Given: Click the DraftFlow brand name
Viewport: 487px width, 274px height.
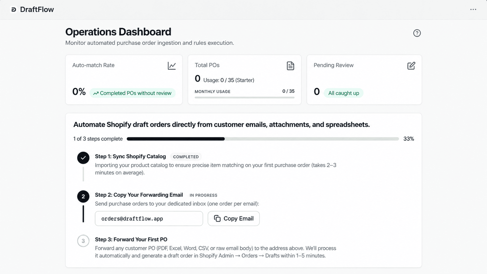Looking at the screenshot, I should [x=37, y=9].
